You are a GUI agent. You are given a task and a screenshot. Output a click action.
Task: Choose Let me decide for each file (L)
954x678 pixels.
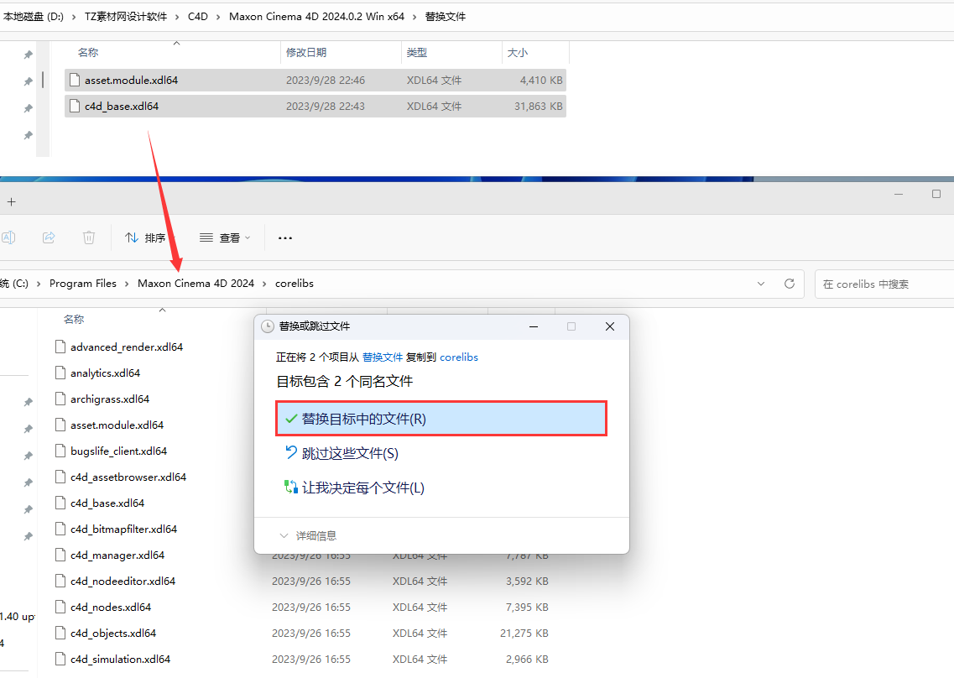coord(354,488)
